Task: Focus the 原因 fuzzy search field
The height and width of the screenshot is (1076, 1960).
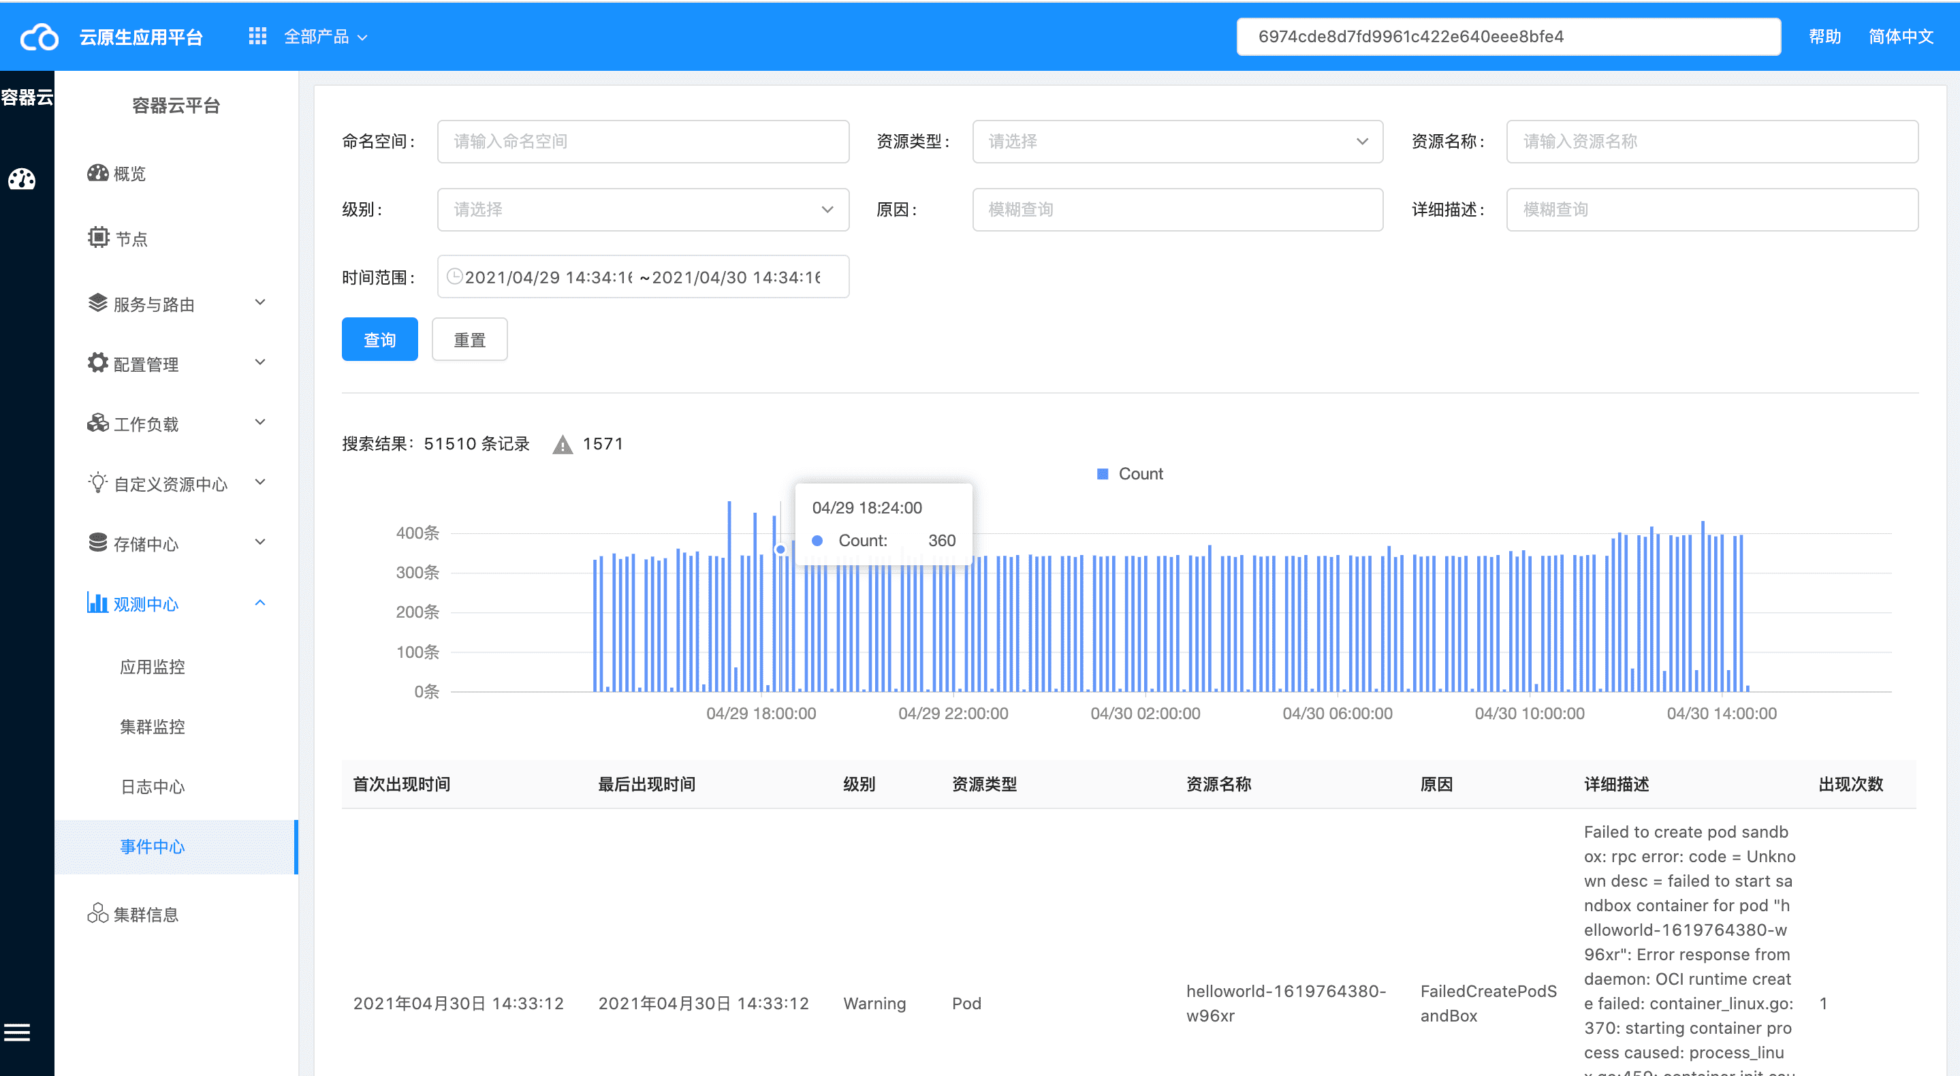Action: (1177, 209)
